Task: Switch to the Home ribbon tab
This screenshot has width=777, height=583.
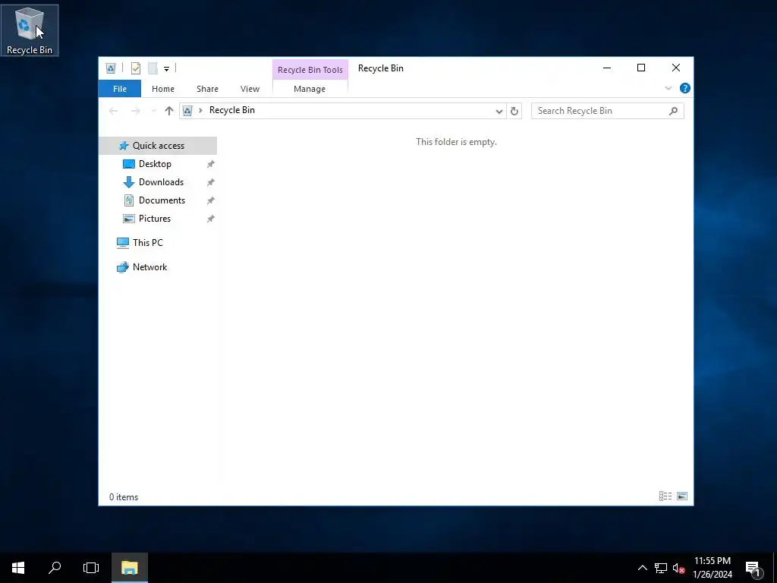Action: [x=163, y=89]
